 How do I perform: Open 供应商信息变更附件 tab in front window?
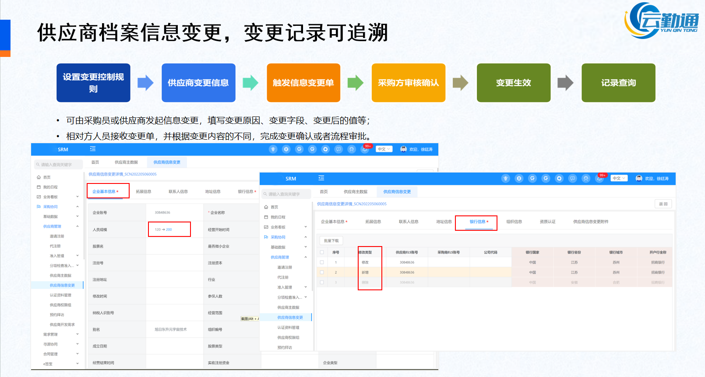591,222
